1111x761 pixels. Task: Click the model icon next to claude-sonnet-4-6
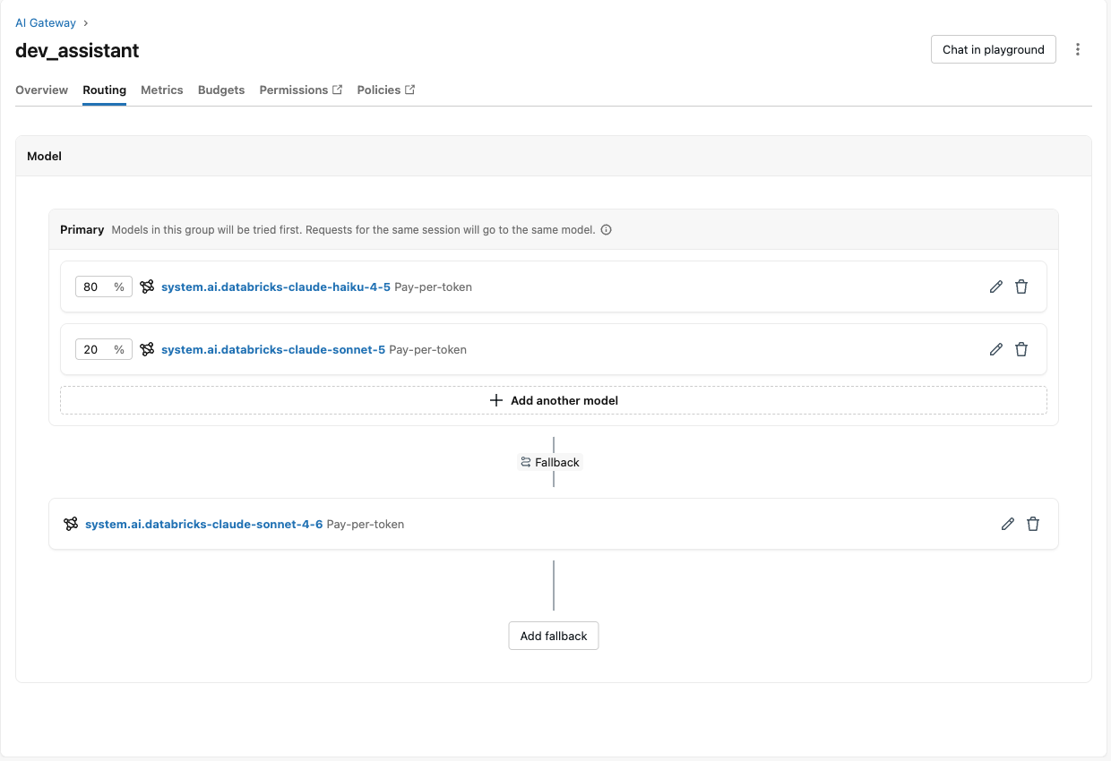[x=71, y=524]
